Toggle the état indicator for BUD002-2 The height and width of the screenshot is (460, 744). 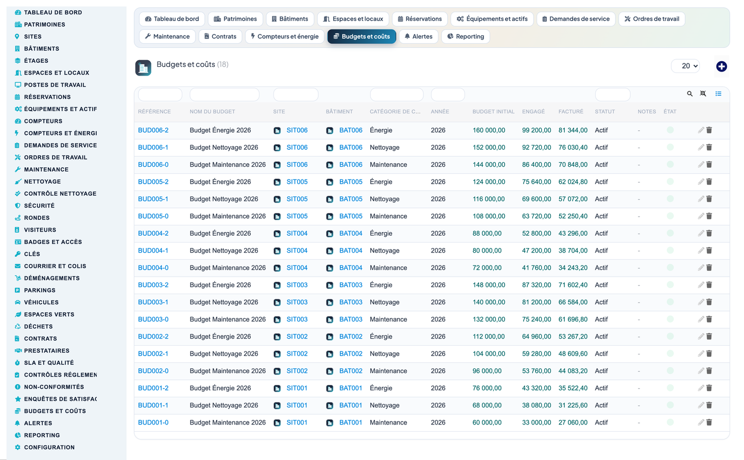pos(670,337)
